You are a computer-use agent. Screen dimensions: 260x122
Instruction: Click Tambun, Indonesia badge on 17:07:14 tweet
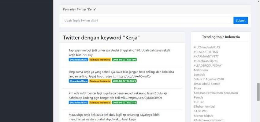point(100,103)
